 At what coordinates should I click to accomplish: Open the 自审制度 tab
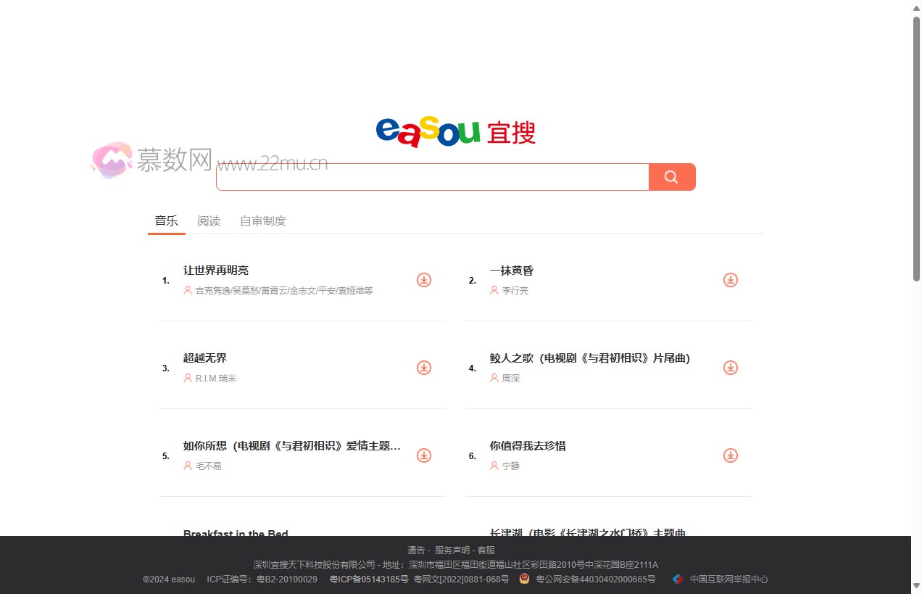tap(262, 220)
